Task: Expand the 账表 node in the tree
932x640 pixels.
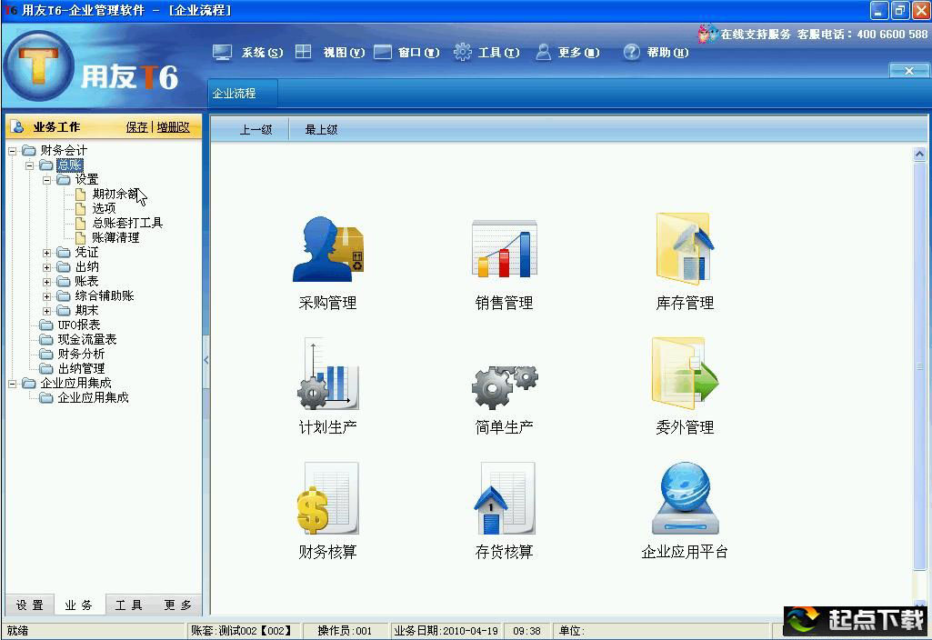Action: pos(49,281)
